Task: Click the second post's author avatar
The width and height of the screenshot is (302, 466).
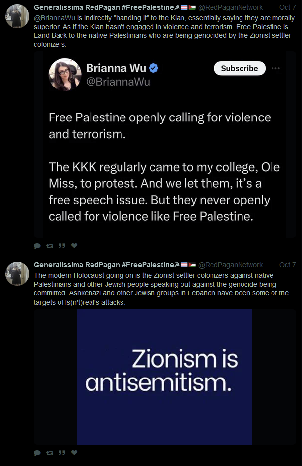Action: 17,274
